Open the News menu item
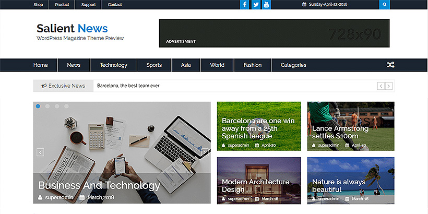Screen dimensions: 428x214 [74, 65]
